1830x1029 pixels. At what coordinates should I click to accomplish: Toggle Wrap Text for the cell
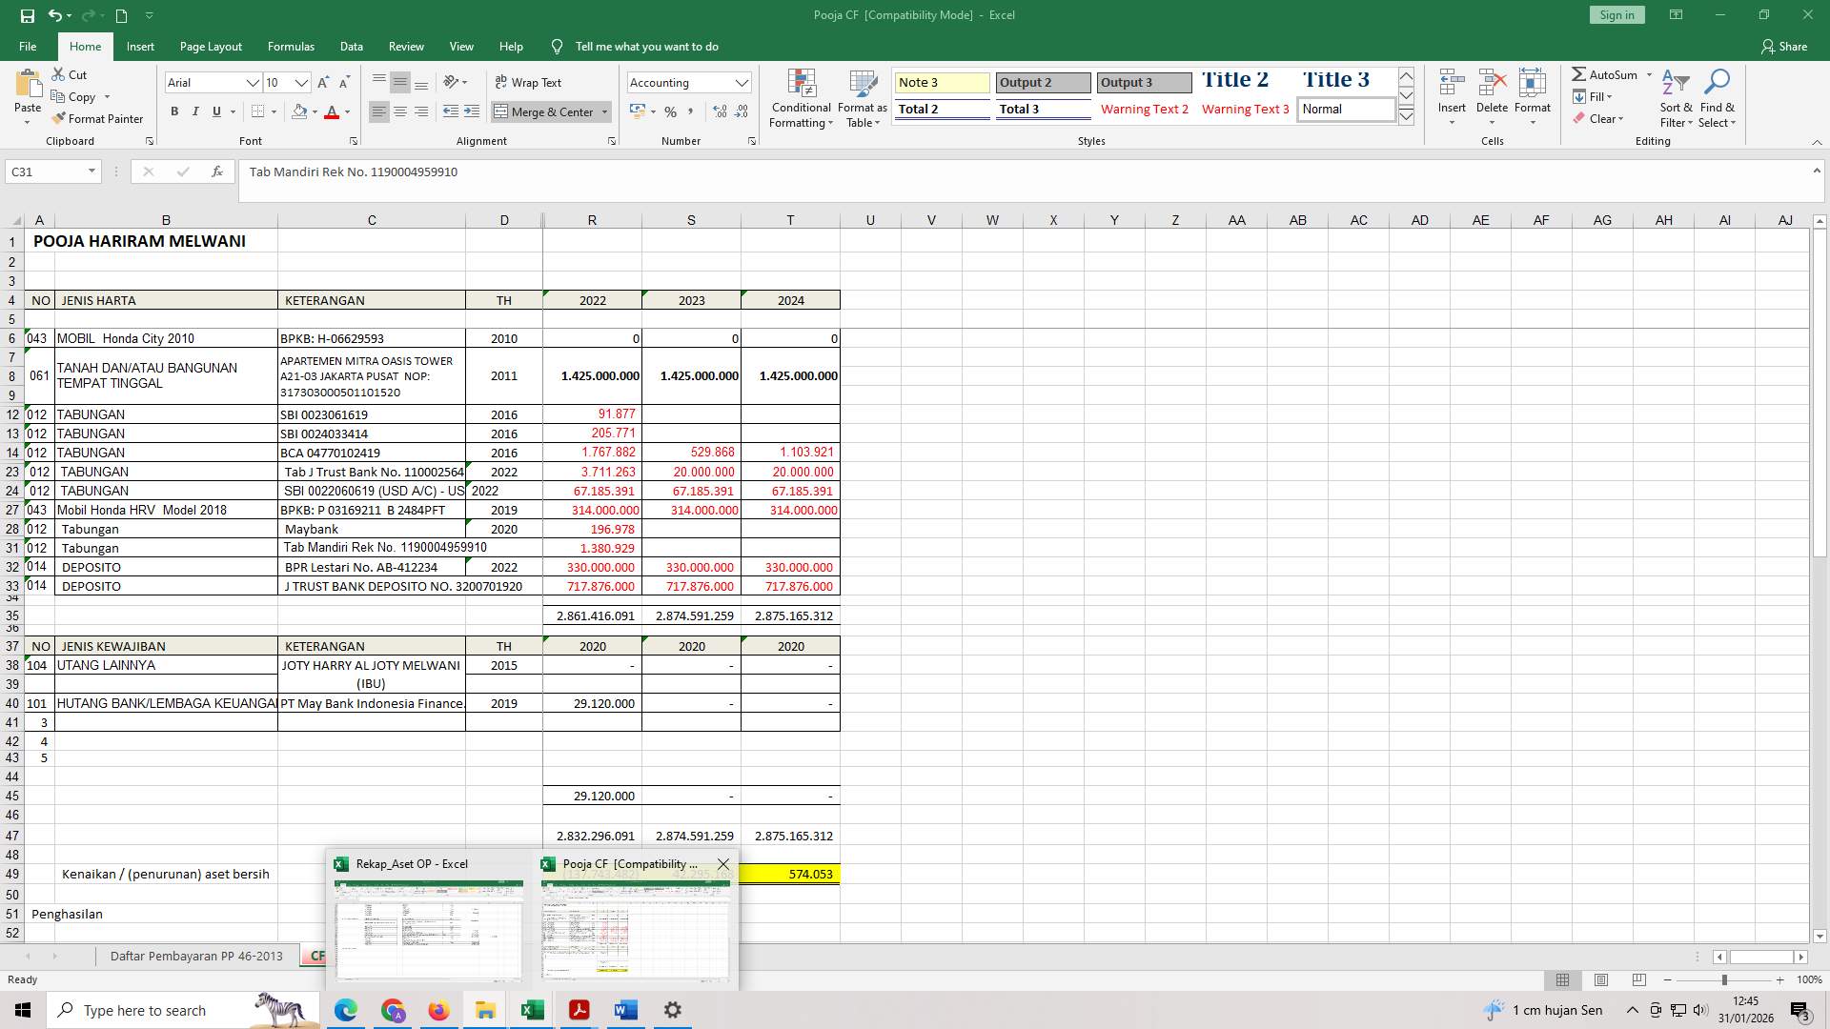[x=527, y=82]
